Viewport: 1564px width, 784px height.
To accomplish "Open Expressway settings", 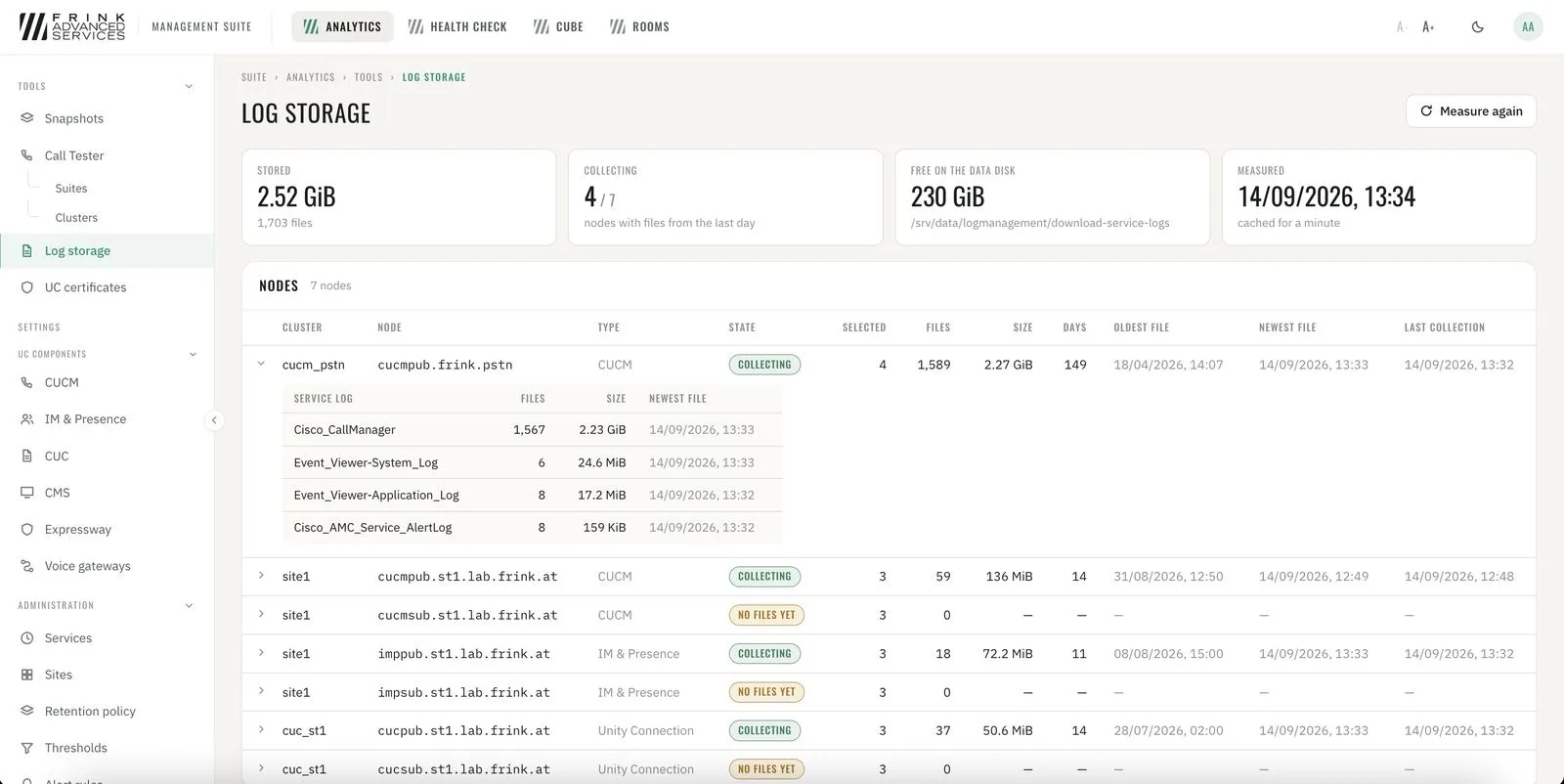I will [77, 529].
